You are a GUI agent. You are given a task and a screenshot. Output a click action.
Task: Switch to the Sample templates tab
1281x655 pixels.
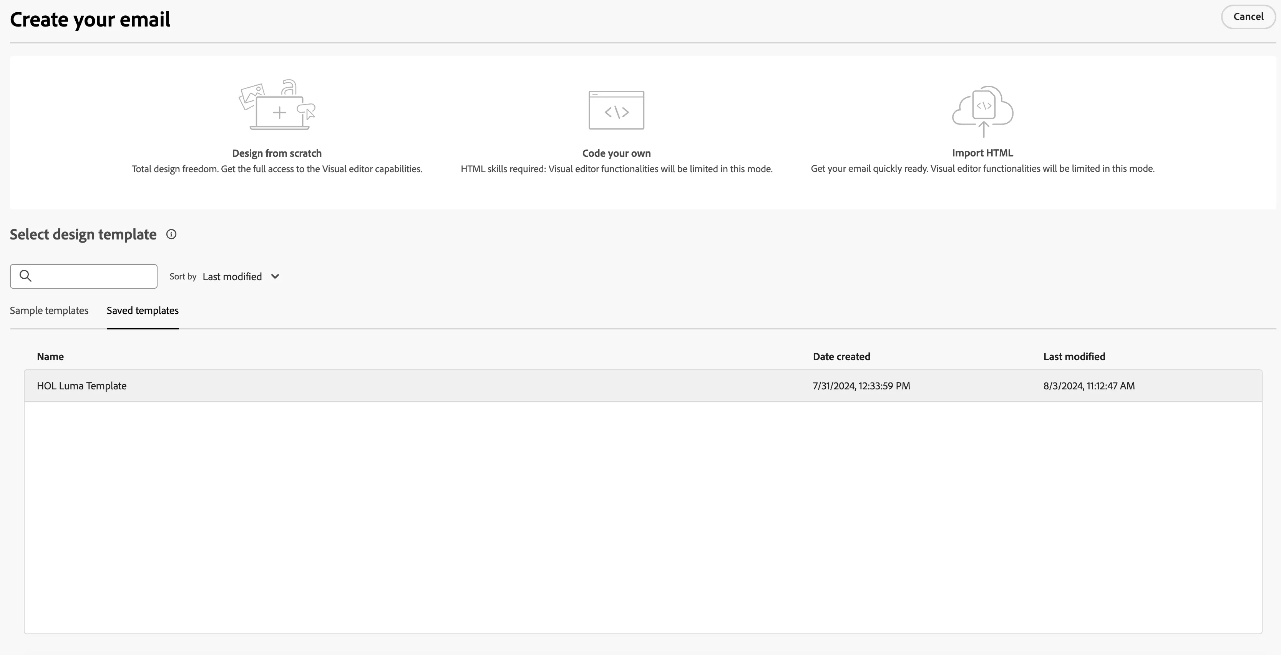click(x=49, y=310)
